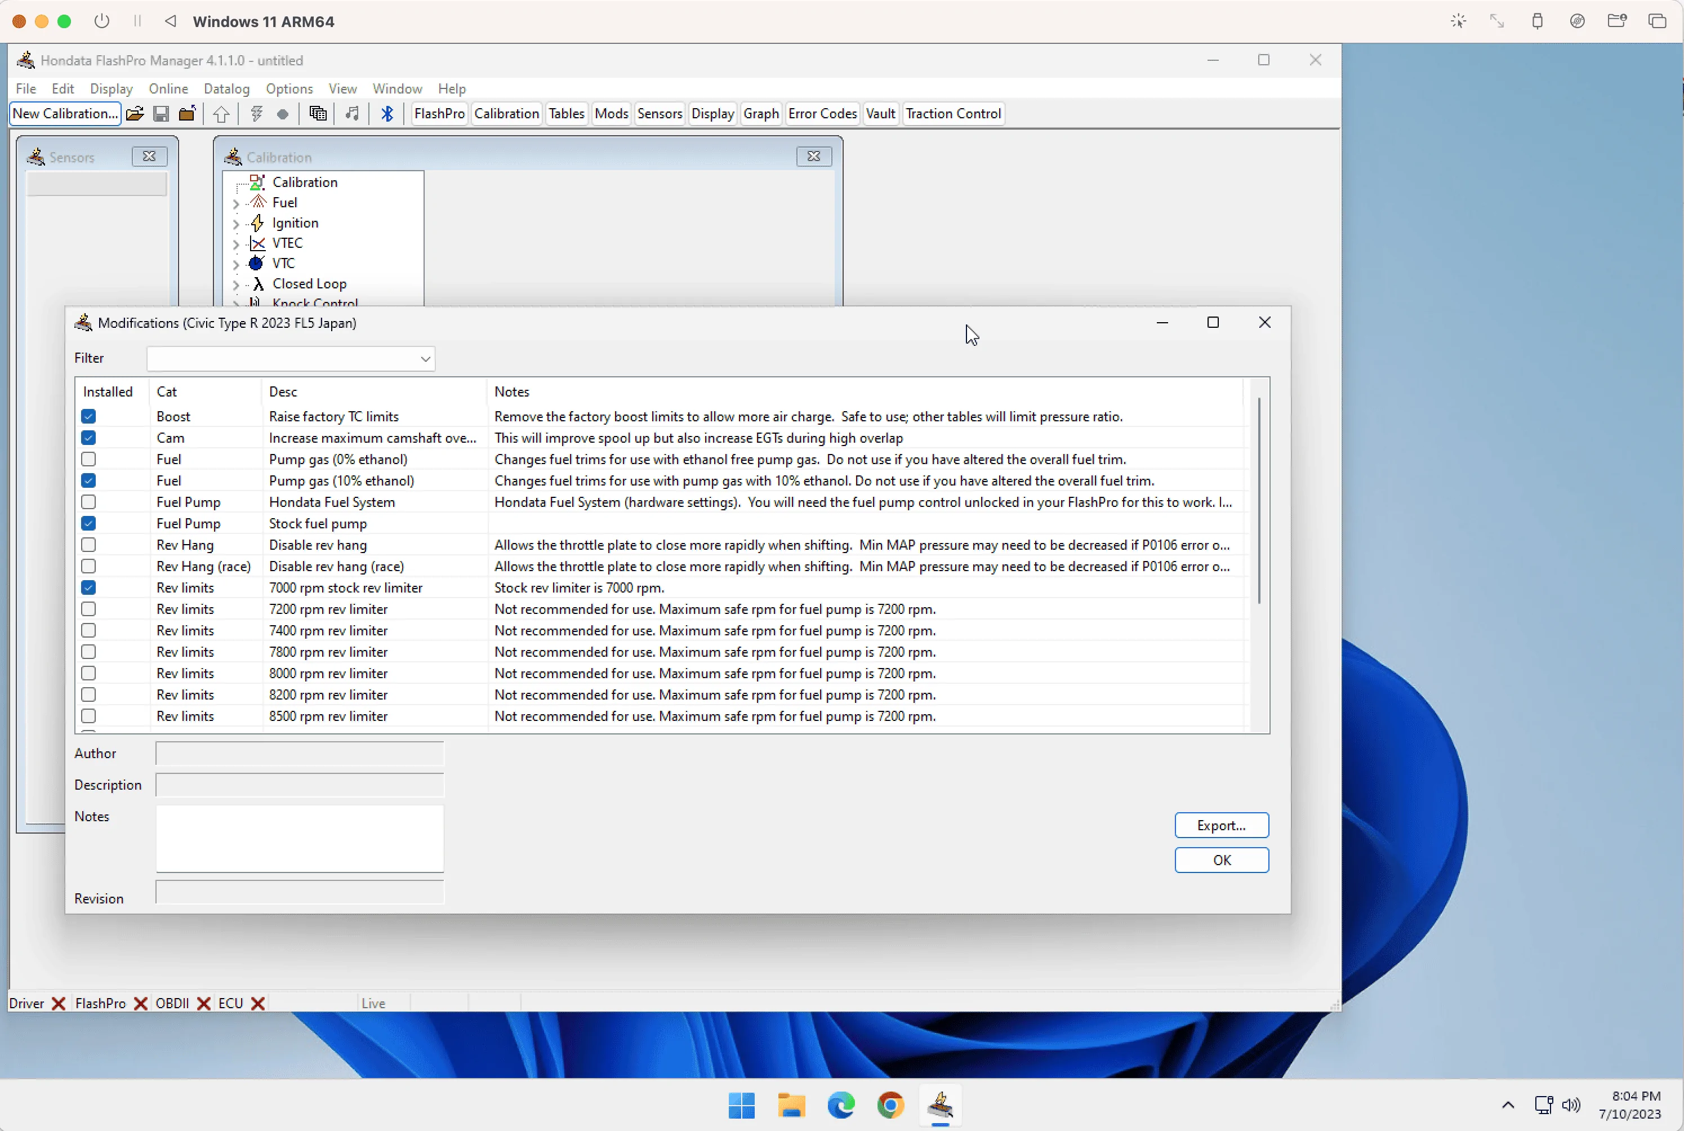Expand the VTC tree node
The width and height of the screenshot is (1684, 1131).
pos(236,265)
